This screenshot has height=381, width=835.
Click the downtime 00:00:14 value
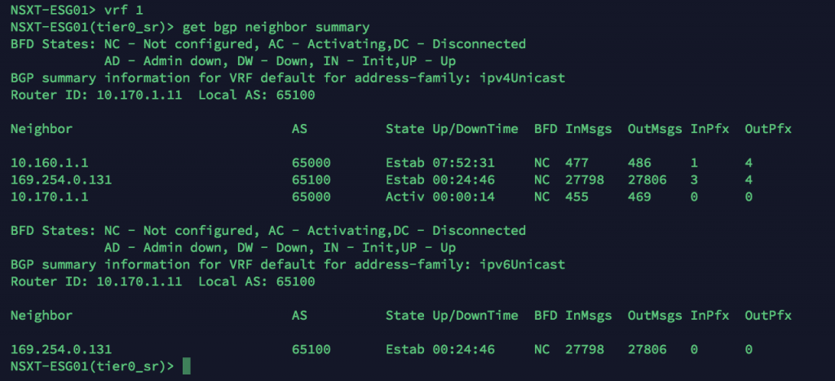pos(463,197)
